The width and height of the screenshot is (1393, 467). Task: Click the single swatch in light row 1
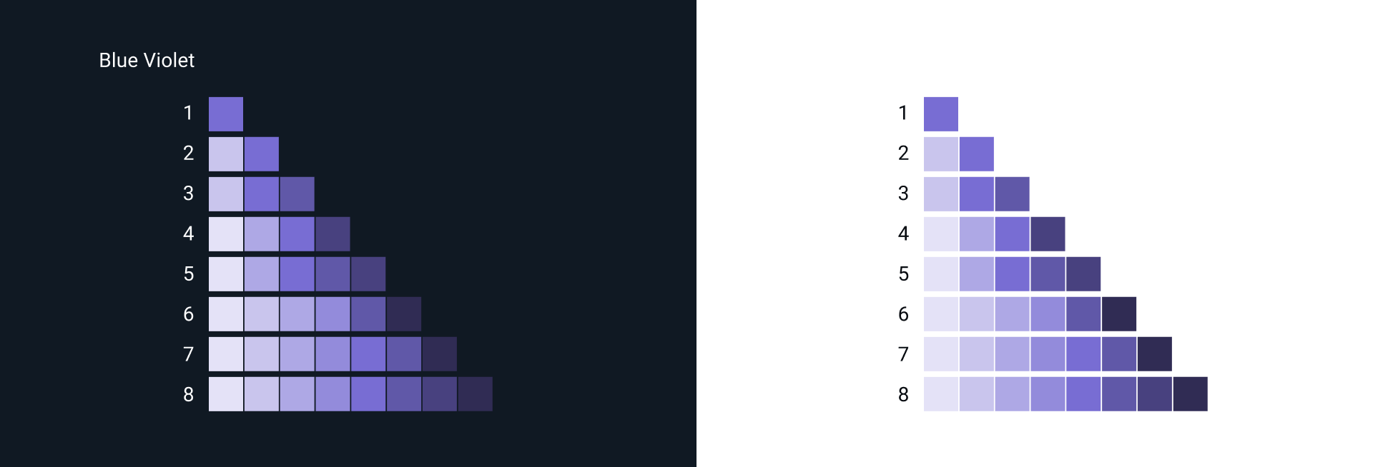pyautogui.click(x=941, y=114)
